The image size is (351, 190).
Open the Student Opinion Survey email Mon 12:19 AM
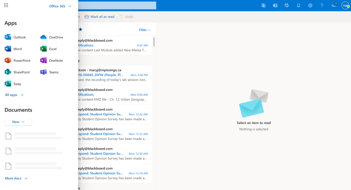click(x=115, y=173)
